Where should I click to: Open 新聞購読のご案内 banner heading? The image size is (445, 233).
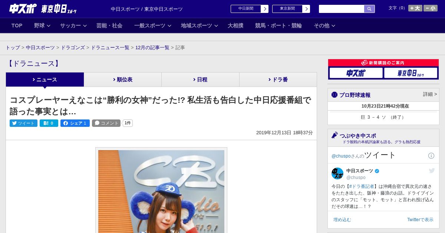pyautogui.click(x=383, y=63)
